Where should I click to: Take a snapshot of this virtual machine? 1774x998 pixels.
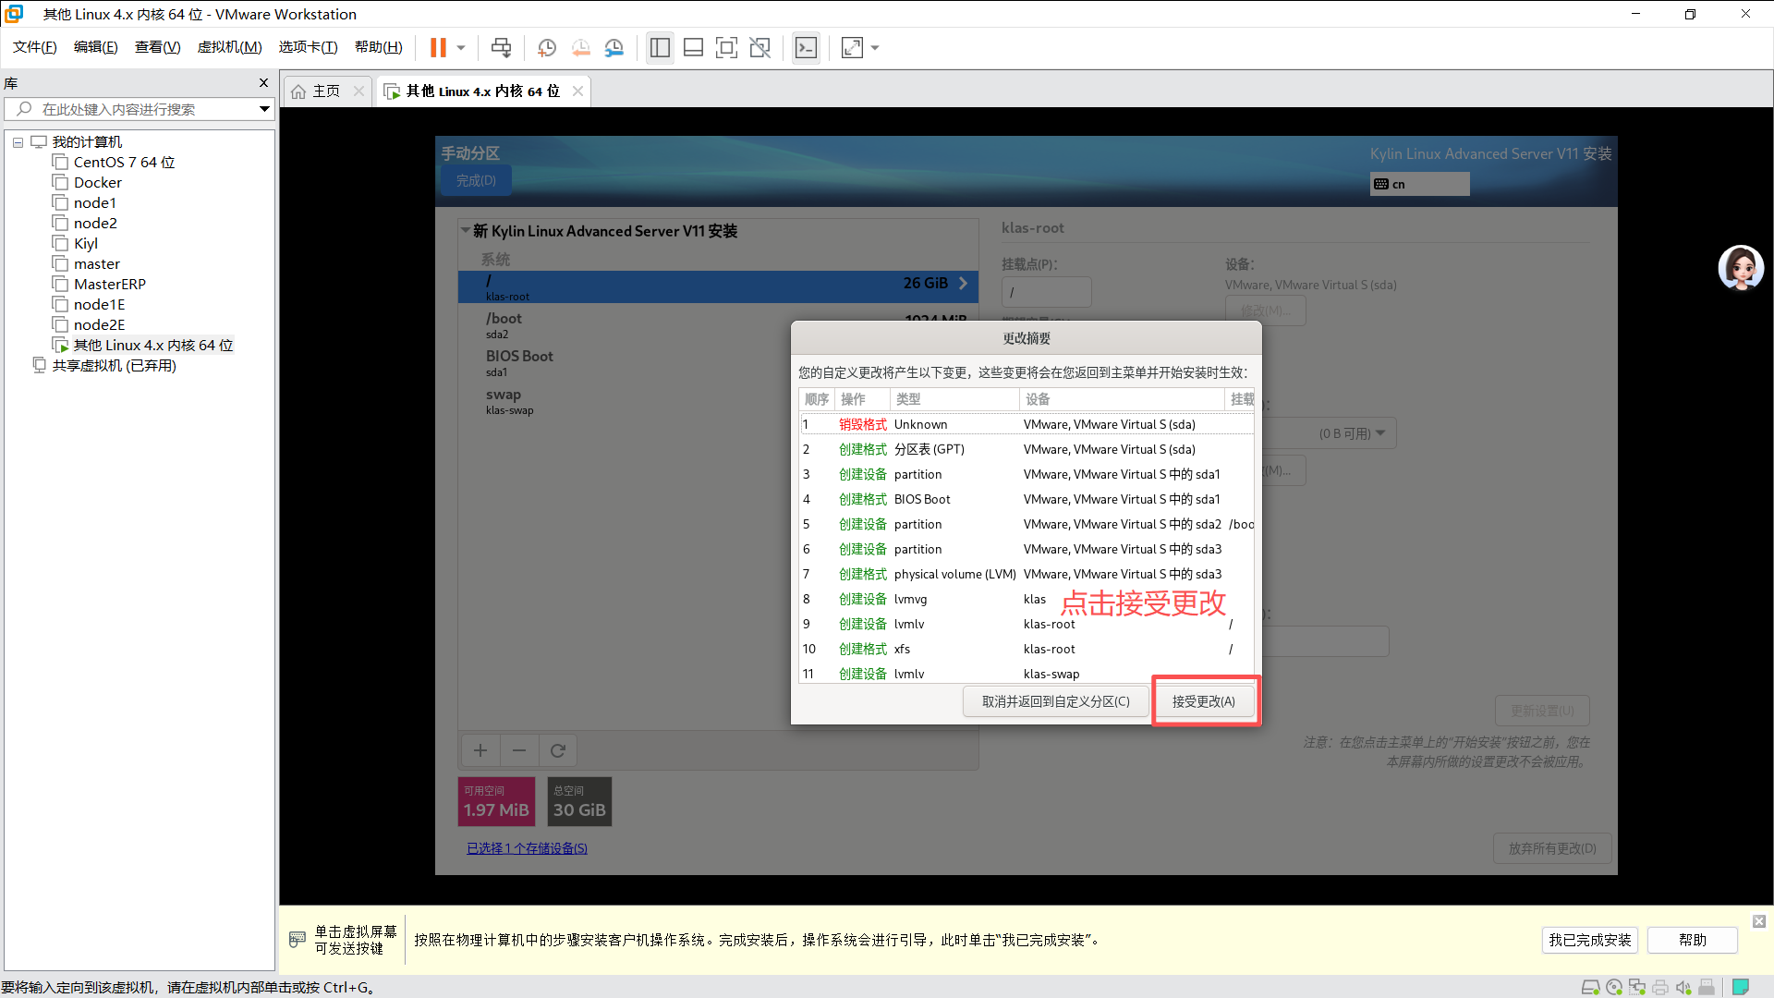point(546,47)
